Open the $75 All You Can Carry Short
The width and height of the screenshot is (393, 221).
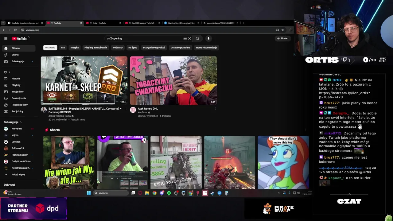click(x=176, y=162)
